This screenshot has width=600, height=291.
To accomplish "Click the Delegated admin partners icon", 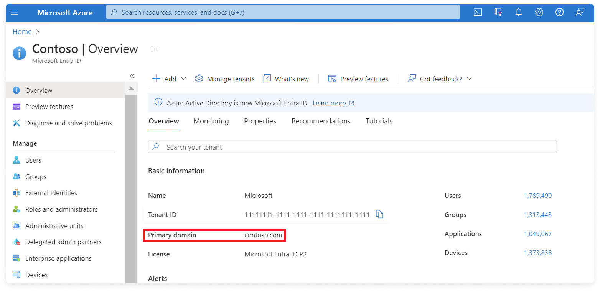I will pyautogui.click(x=16, y=242).
